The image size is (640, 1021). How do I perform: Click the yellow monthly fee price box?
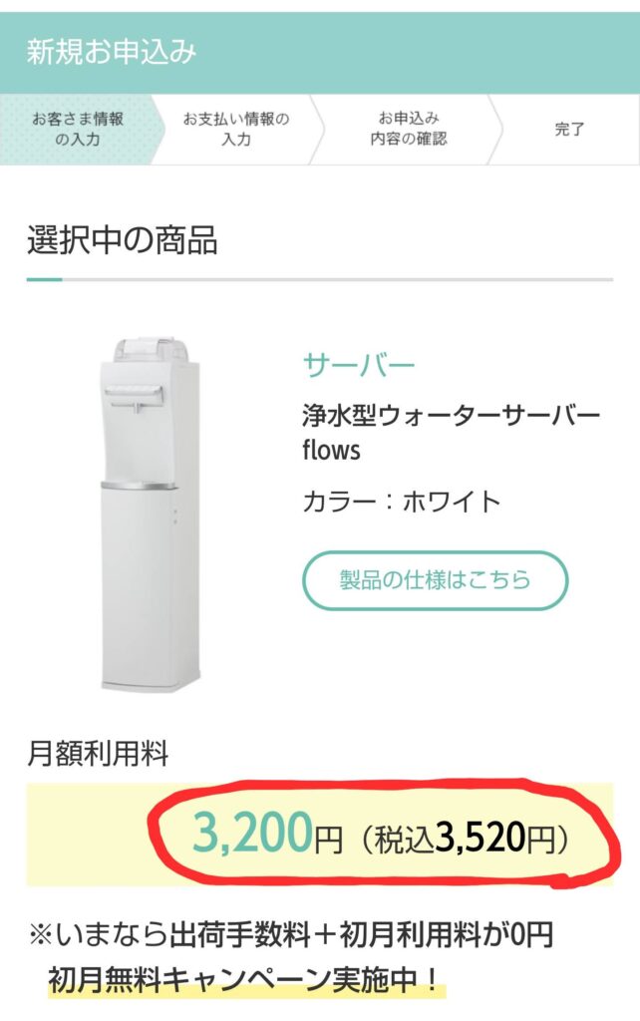tap(320, 835)
